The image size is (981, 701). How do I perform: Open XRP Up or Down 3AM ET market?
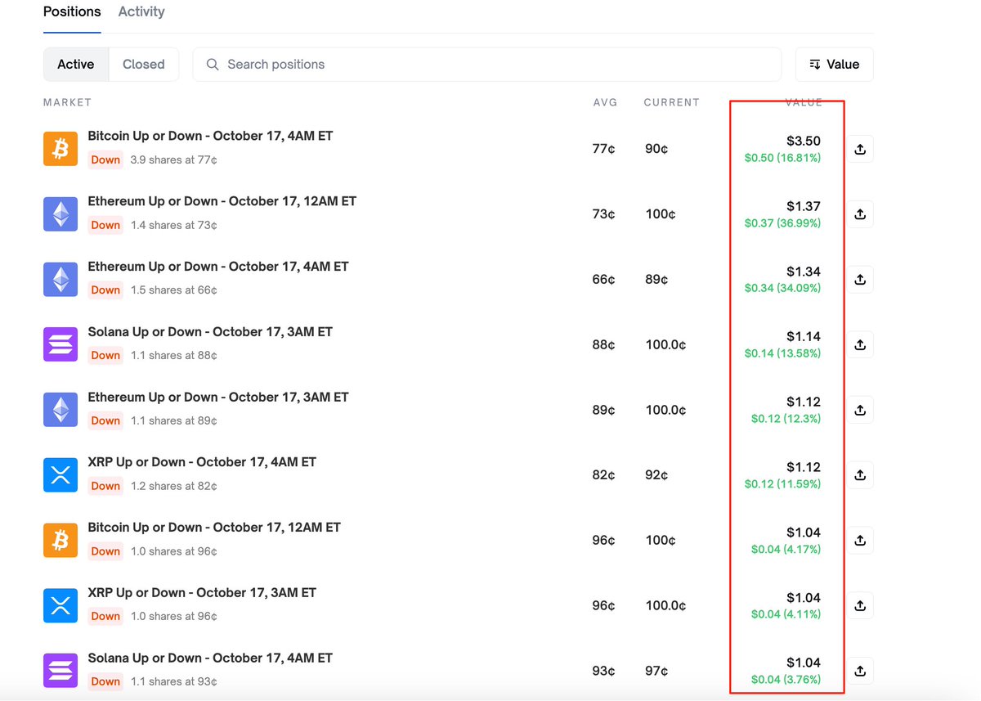point(202,593)
